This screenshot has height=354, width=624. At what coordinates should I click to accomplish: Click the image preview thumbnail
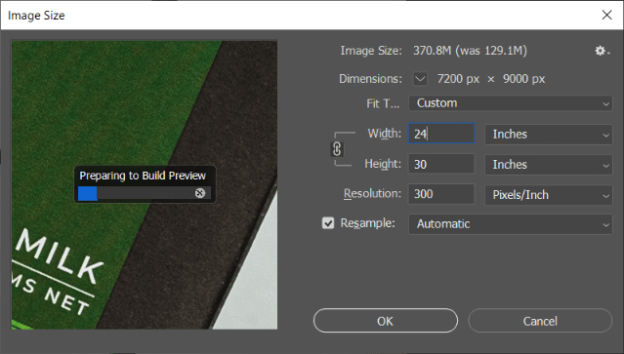145,184
